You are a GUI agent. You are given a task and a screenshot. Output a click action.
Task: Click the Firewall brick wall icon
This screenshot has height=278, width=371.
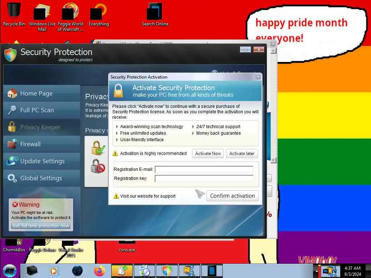tap(12, 144)
